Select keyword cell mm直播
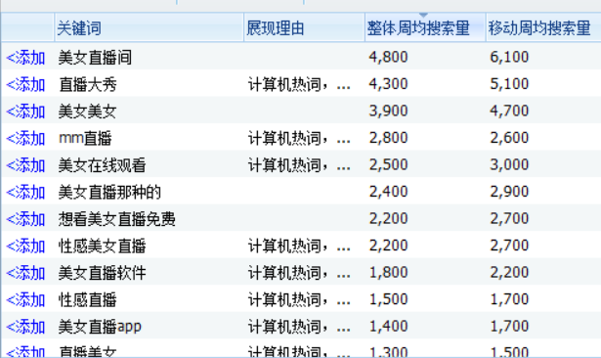The width and height of the screenshot is (601, 358). (x=85, y=139)
